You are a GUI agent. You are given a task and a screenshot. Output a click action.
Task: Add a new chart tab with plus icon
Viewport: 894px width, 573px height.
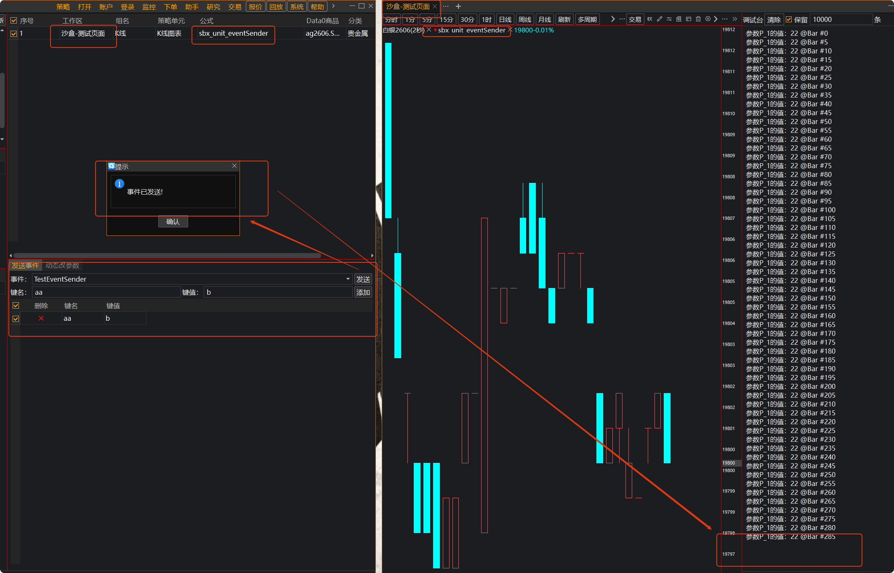[x=458, y=6]
